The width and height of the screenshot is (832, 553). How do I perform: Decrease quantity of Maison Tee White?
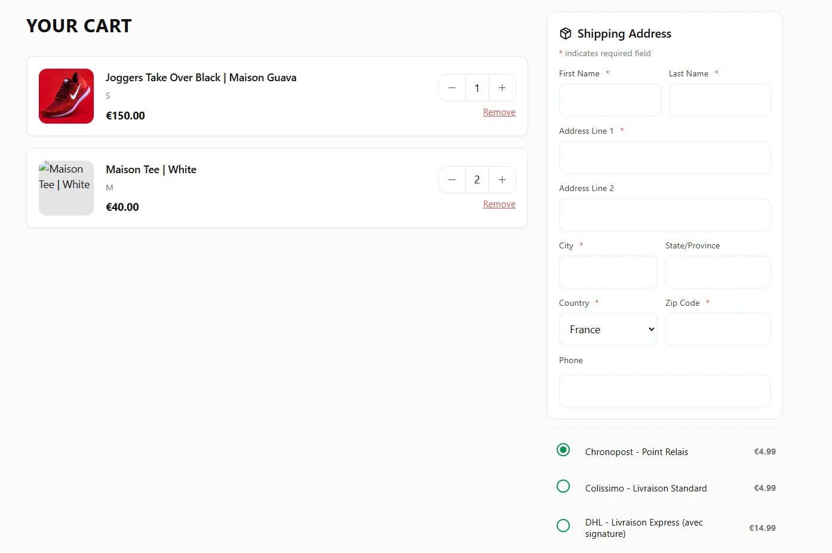coord(452,180)
